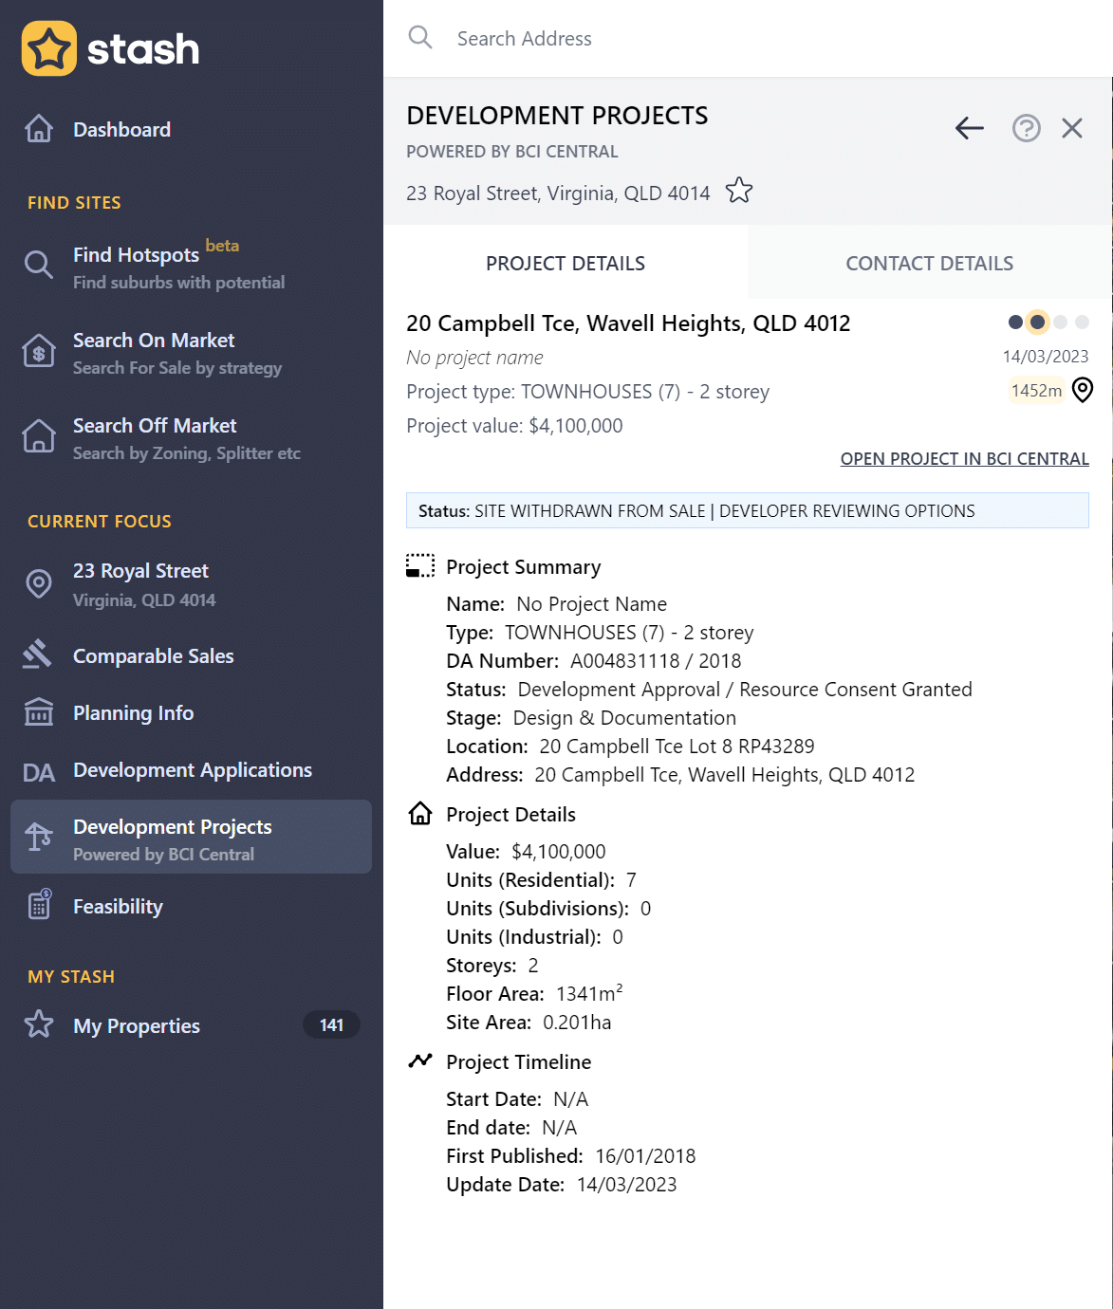The height and width of the screenshot is (1309, 1113).
Task: Click the stash wordmark text
Action: point(143,49)
